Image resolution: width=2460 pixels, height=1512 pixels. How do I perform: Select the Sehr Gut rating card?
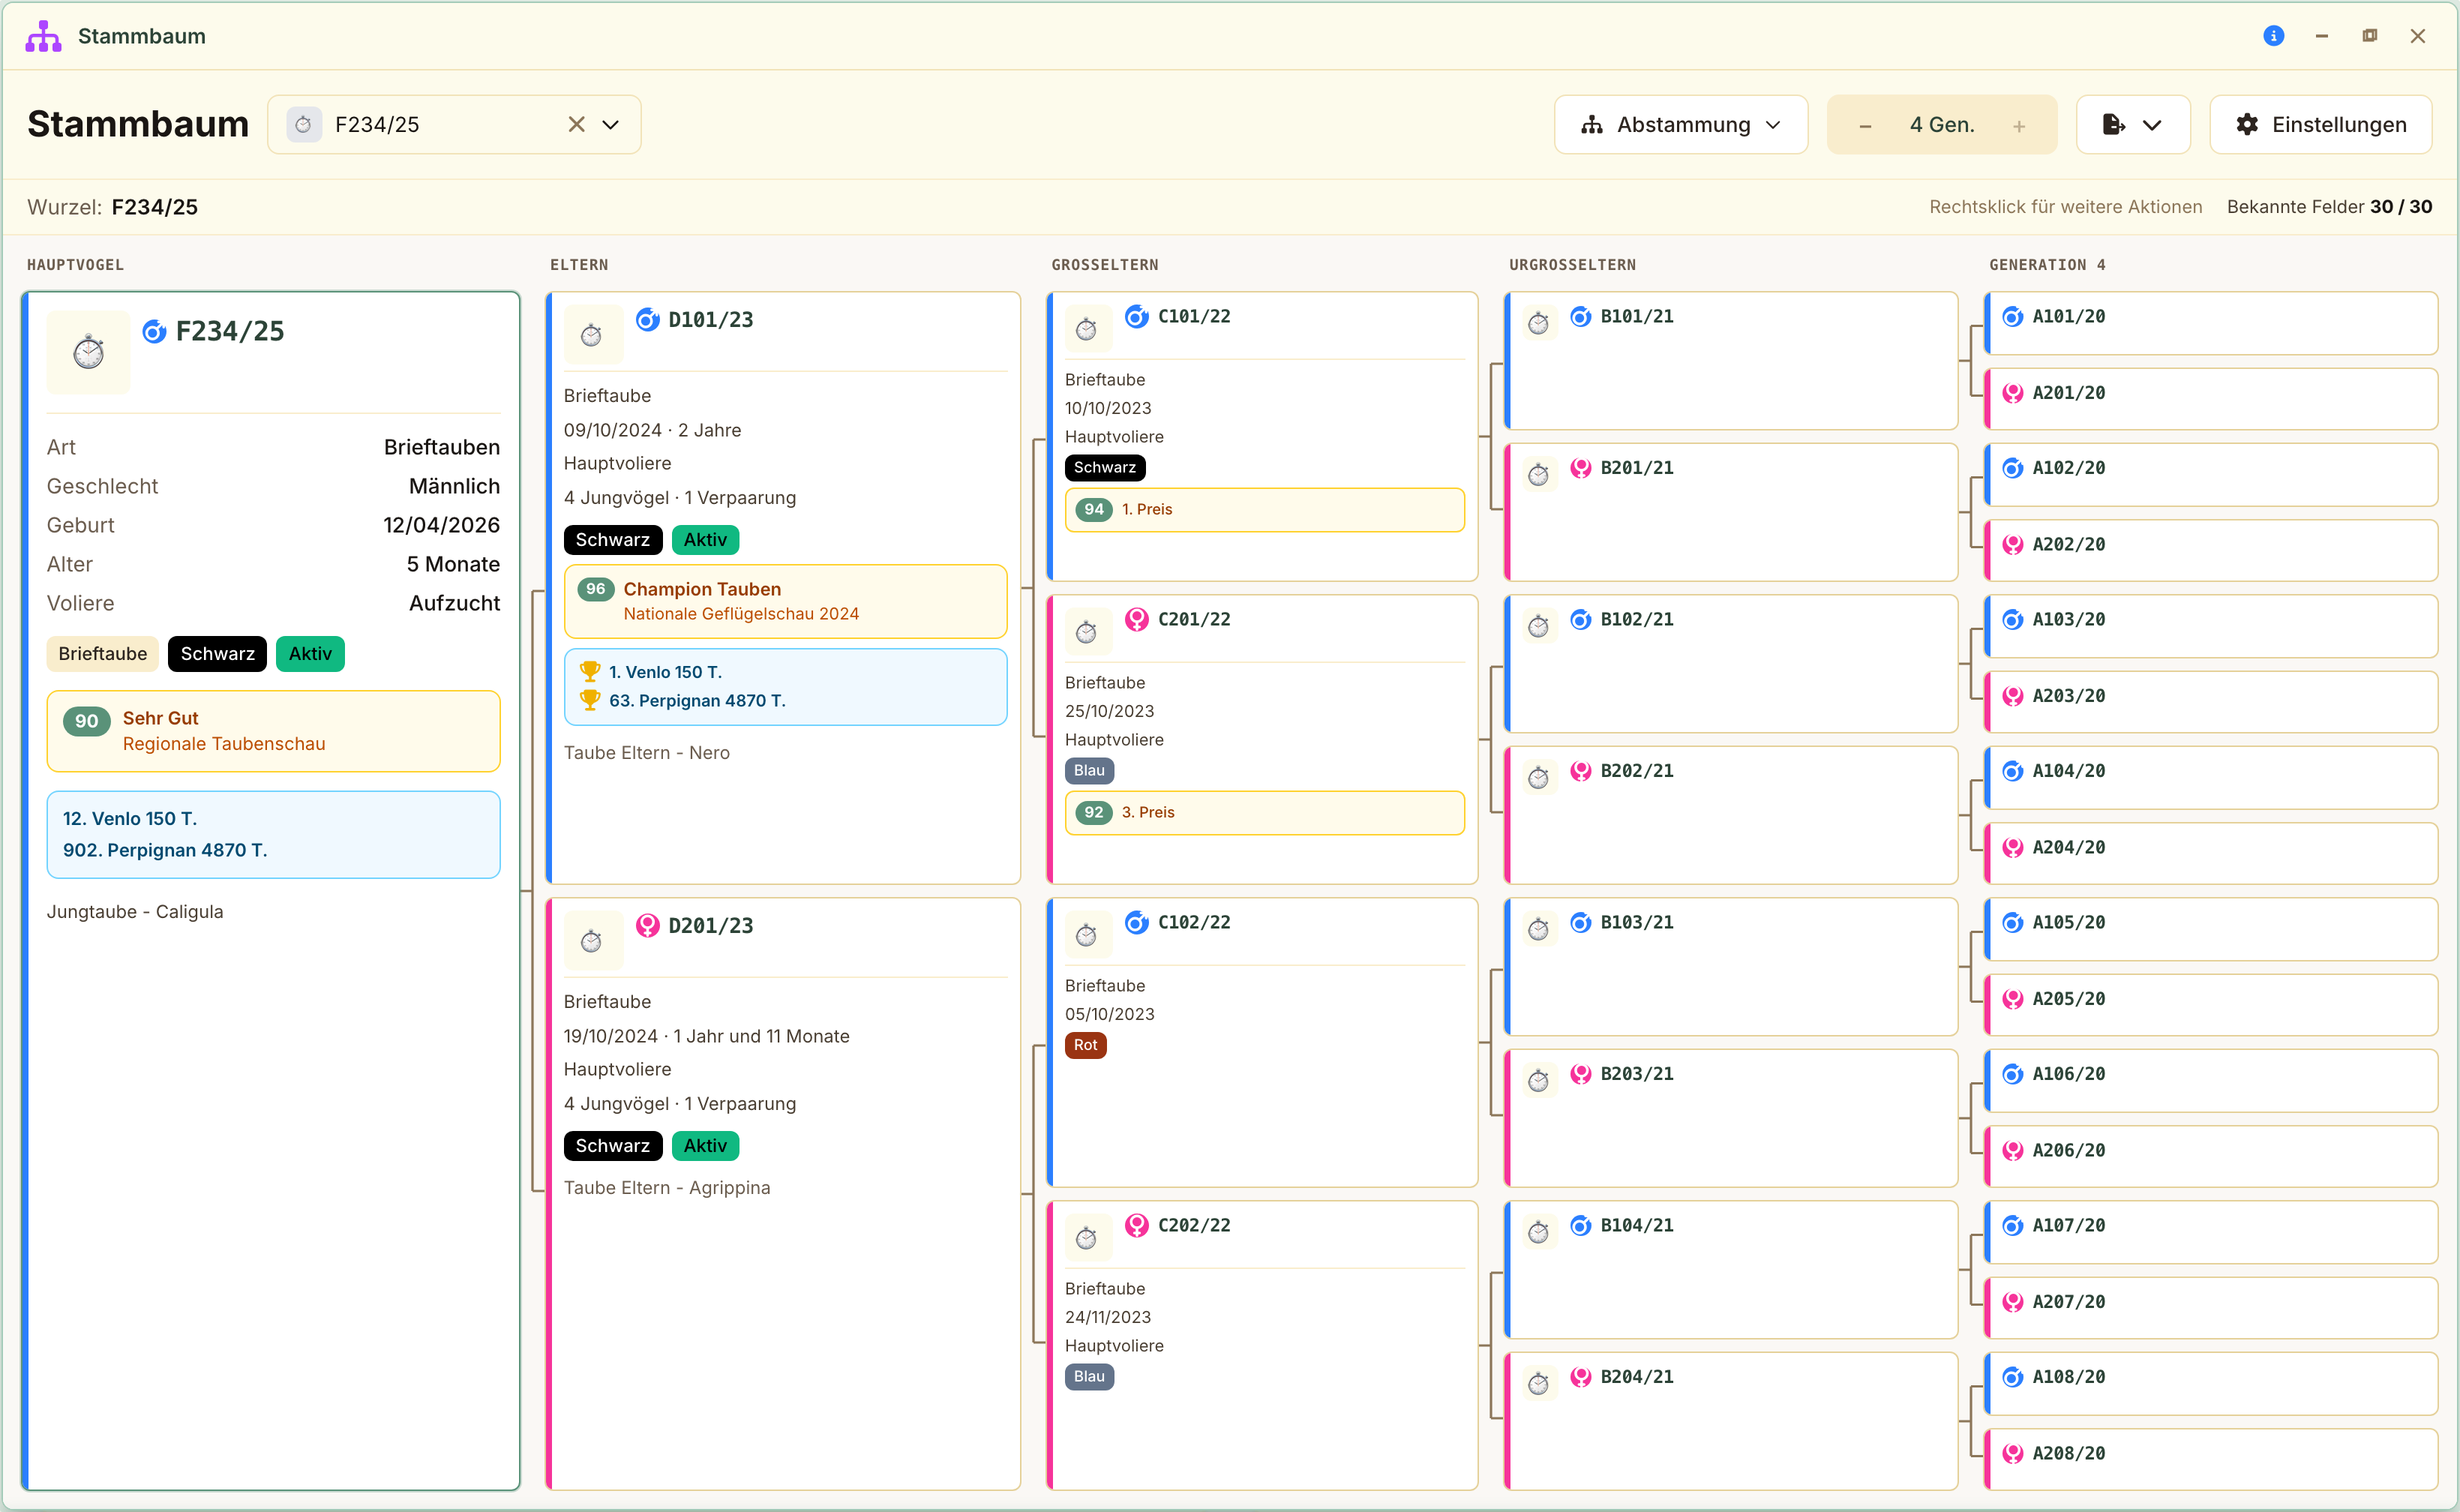coord(273,730)
